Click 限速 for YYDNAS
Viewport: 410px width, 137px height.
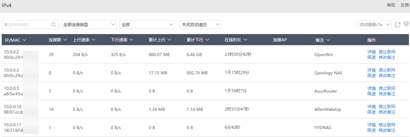click(x=372, y=130)
